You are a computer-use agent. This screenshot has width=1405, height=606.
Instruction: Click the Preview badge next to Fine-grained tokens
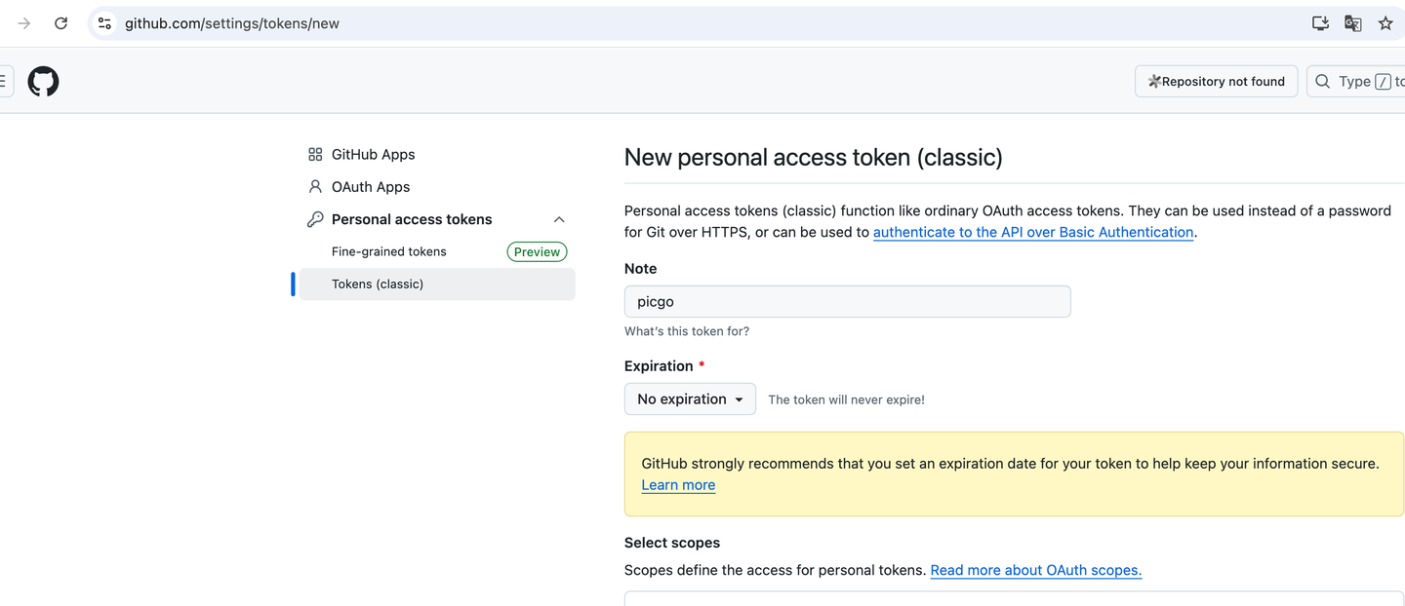pyautogui.click(x=536, y=251)
